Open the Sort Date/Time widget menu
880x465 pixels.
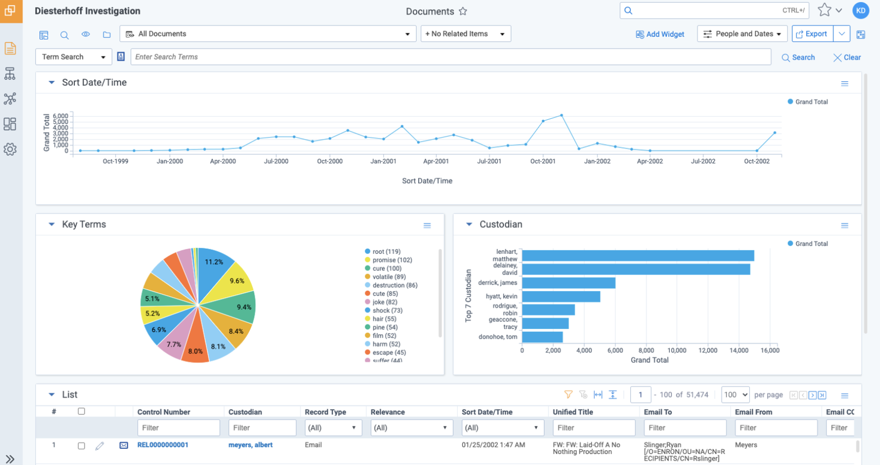point(845,84)
